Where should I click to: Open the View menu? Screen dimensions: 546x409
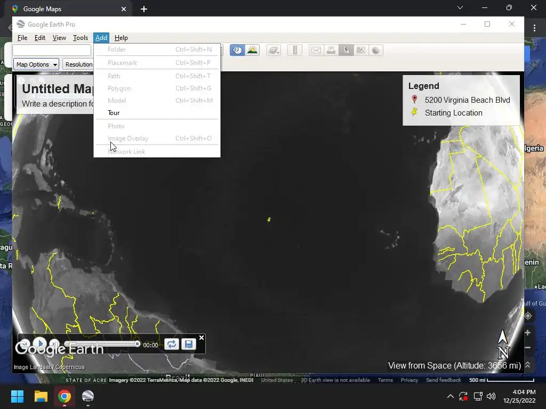click(x=59, y=38)
